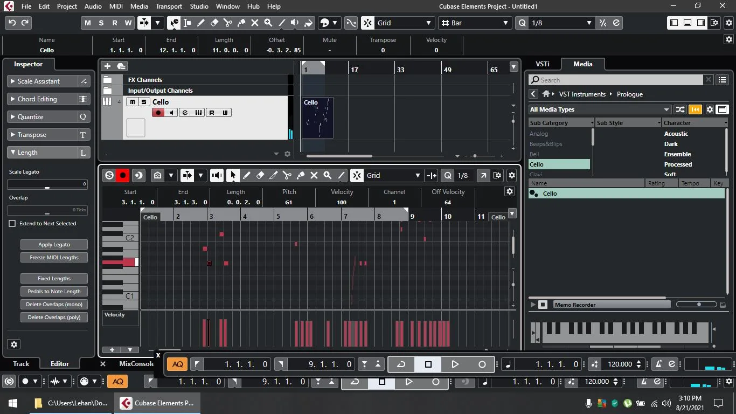Open the Key Editor setup gear icon
This screenshot has height=414, width=736.
point(512,175)
